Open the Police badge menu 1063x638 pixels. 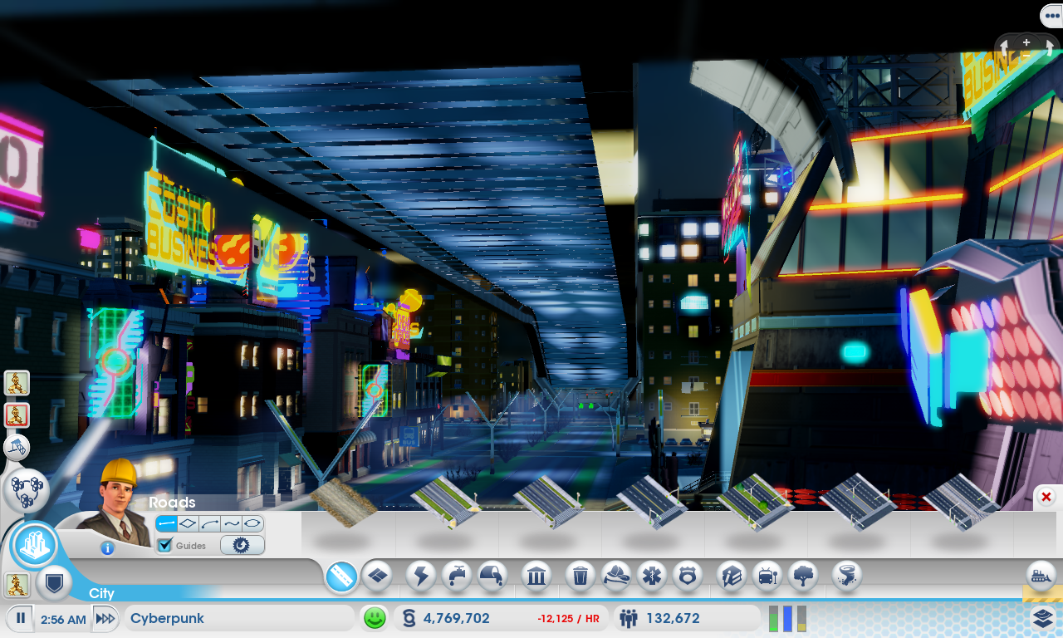click(688, 575)
